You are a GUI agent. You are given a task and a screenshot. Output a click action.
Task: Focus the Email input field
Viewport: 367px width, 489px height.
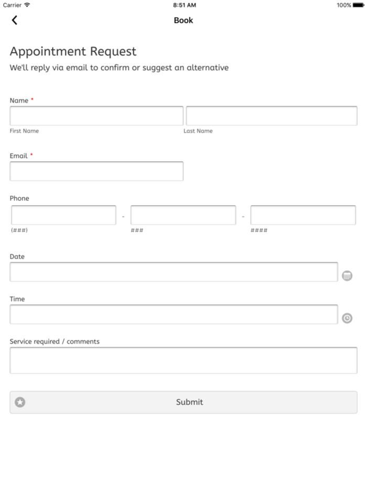[x=96, y=171]
